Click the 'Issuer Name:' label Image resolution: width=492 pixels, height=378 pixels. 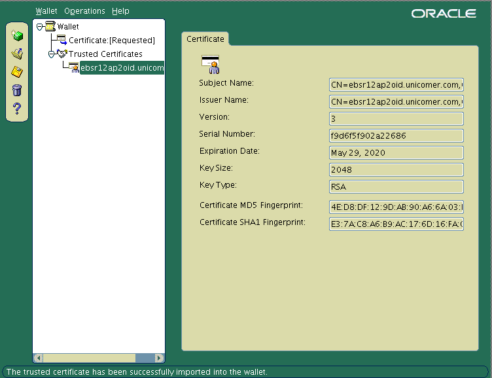click(224, 100)
